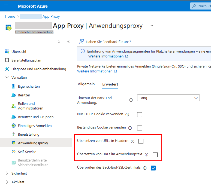The height and width of the screenshot is (186, 211).
Task: Click the App Proxy application icon
Action: (9, 28)
